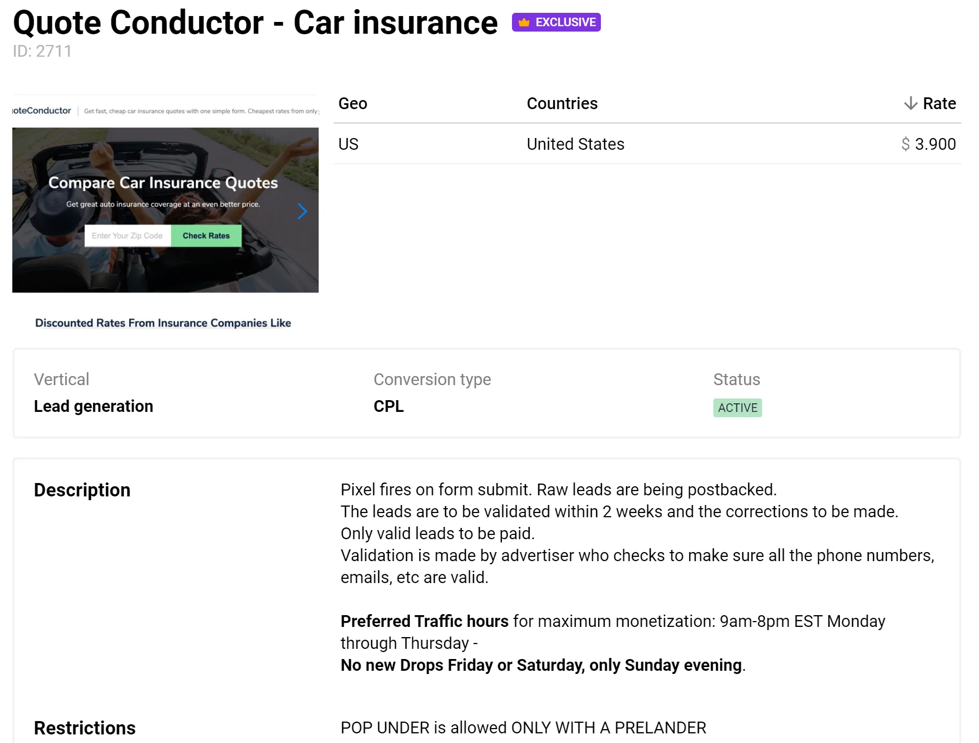Viewport: 979px width, 743px height.
Task: Click the green ACTIVE status badge
Action: click(x=737, y=408)
